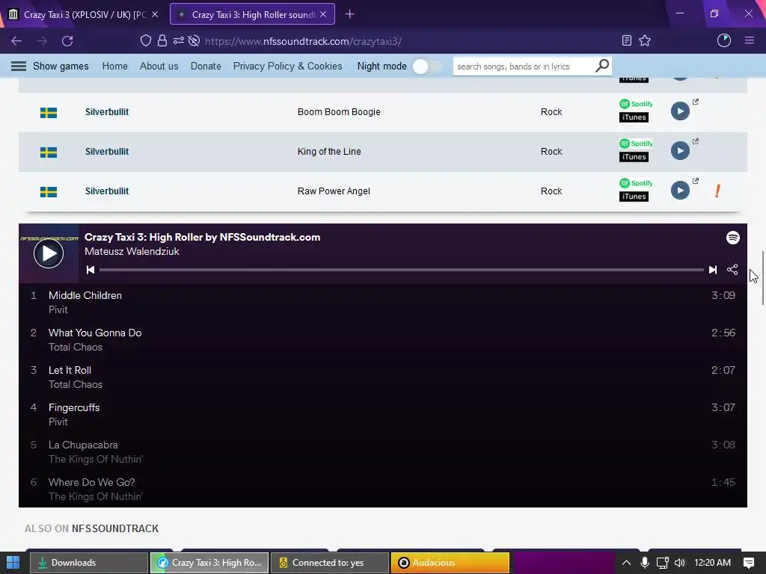
Task: Open Silverbullit artist link for King of the Line
Action: (107, 151)
